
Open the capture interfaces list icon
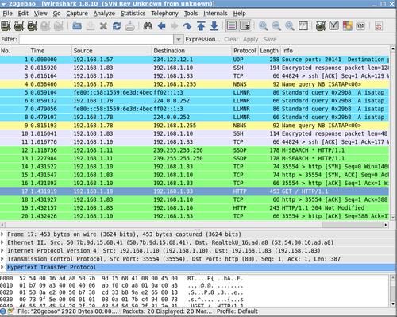[x=6, y=26]
